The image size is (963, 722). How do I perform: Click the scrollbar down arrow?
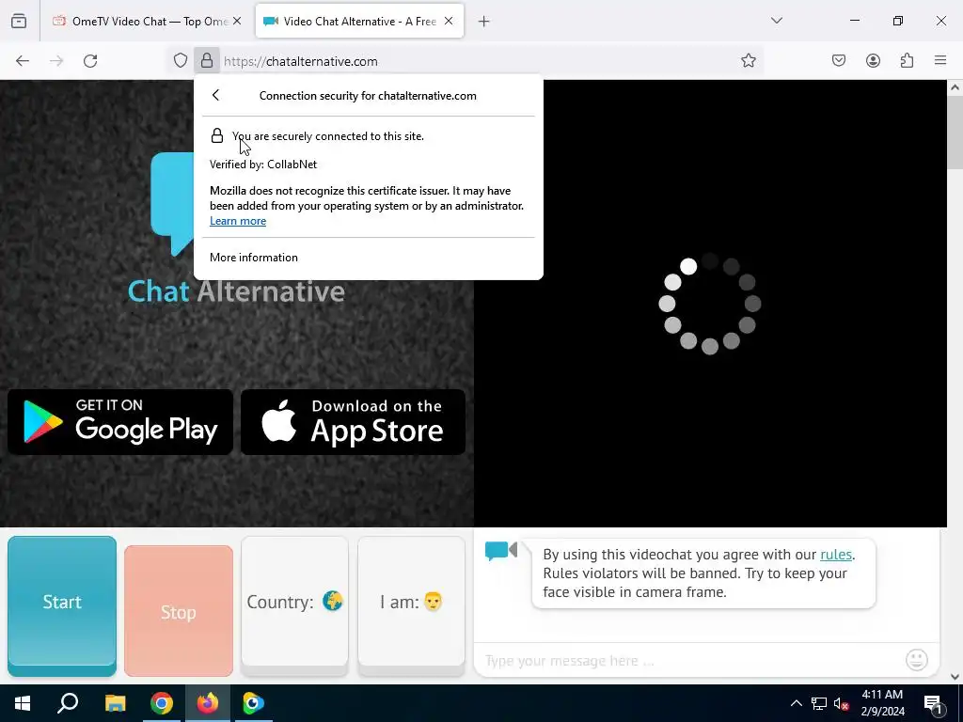(955, 677)
